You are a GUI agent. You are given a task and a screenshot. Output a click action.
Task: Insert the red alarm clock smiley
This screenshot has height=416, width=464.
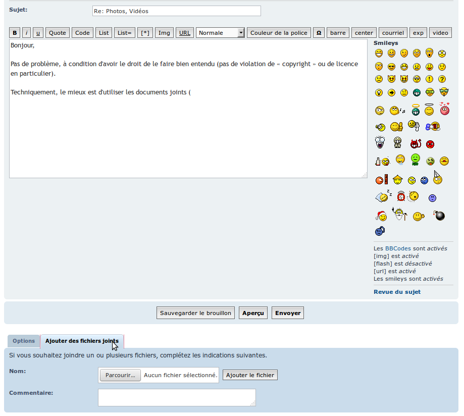[x=401, y=196]
